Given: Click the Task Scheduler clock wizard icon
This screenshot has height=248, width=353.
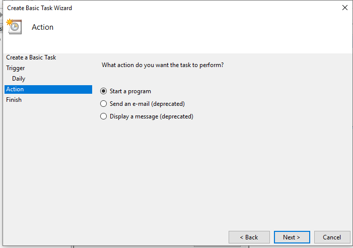Looking at the screenshot, I should [x=14, y=27].
